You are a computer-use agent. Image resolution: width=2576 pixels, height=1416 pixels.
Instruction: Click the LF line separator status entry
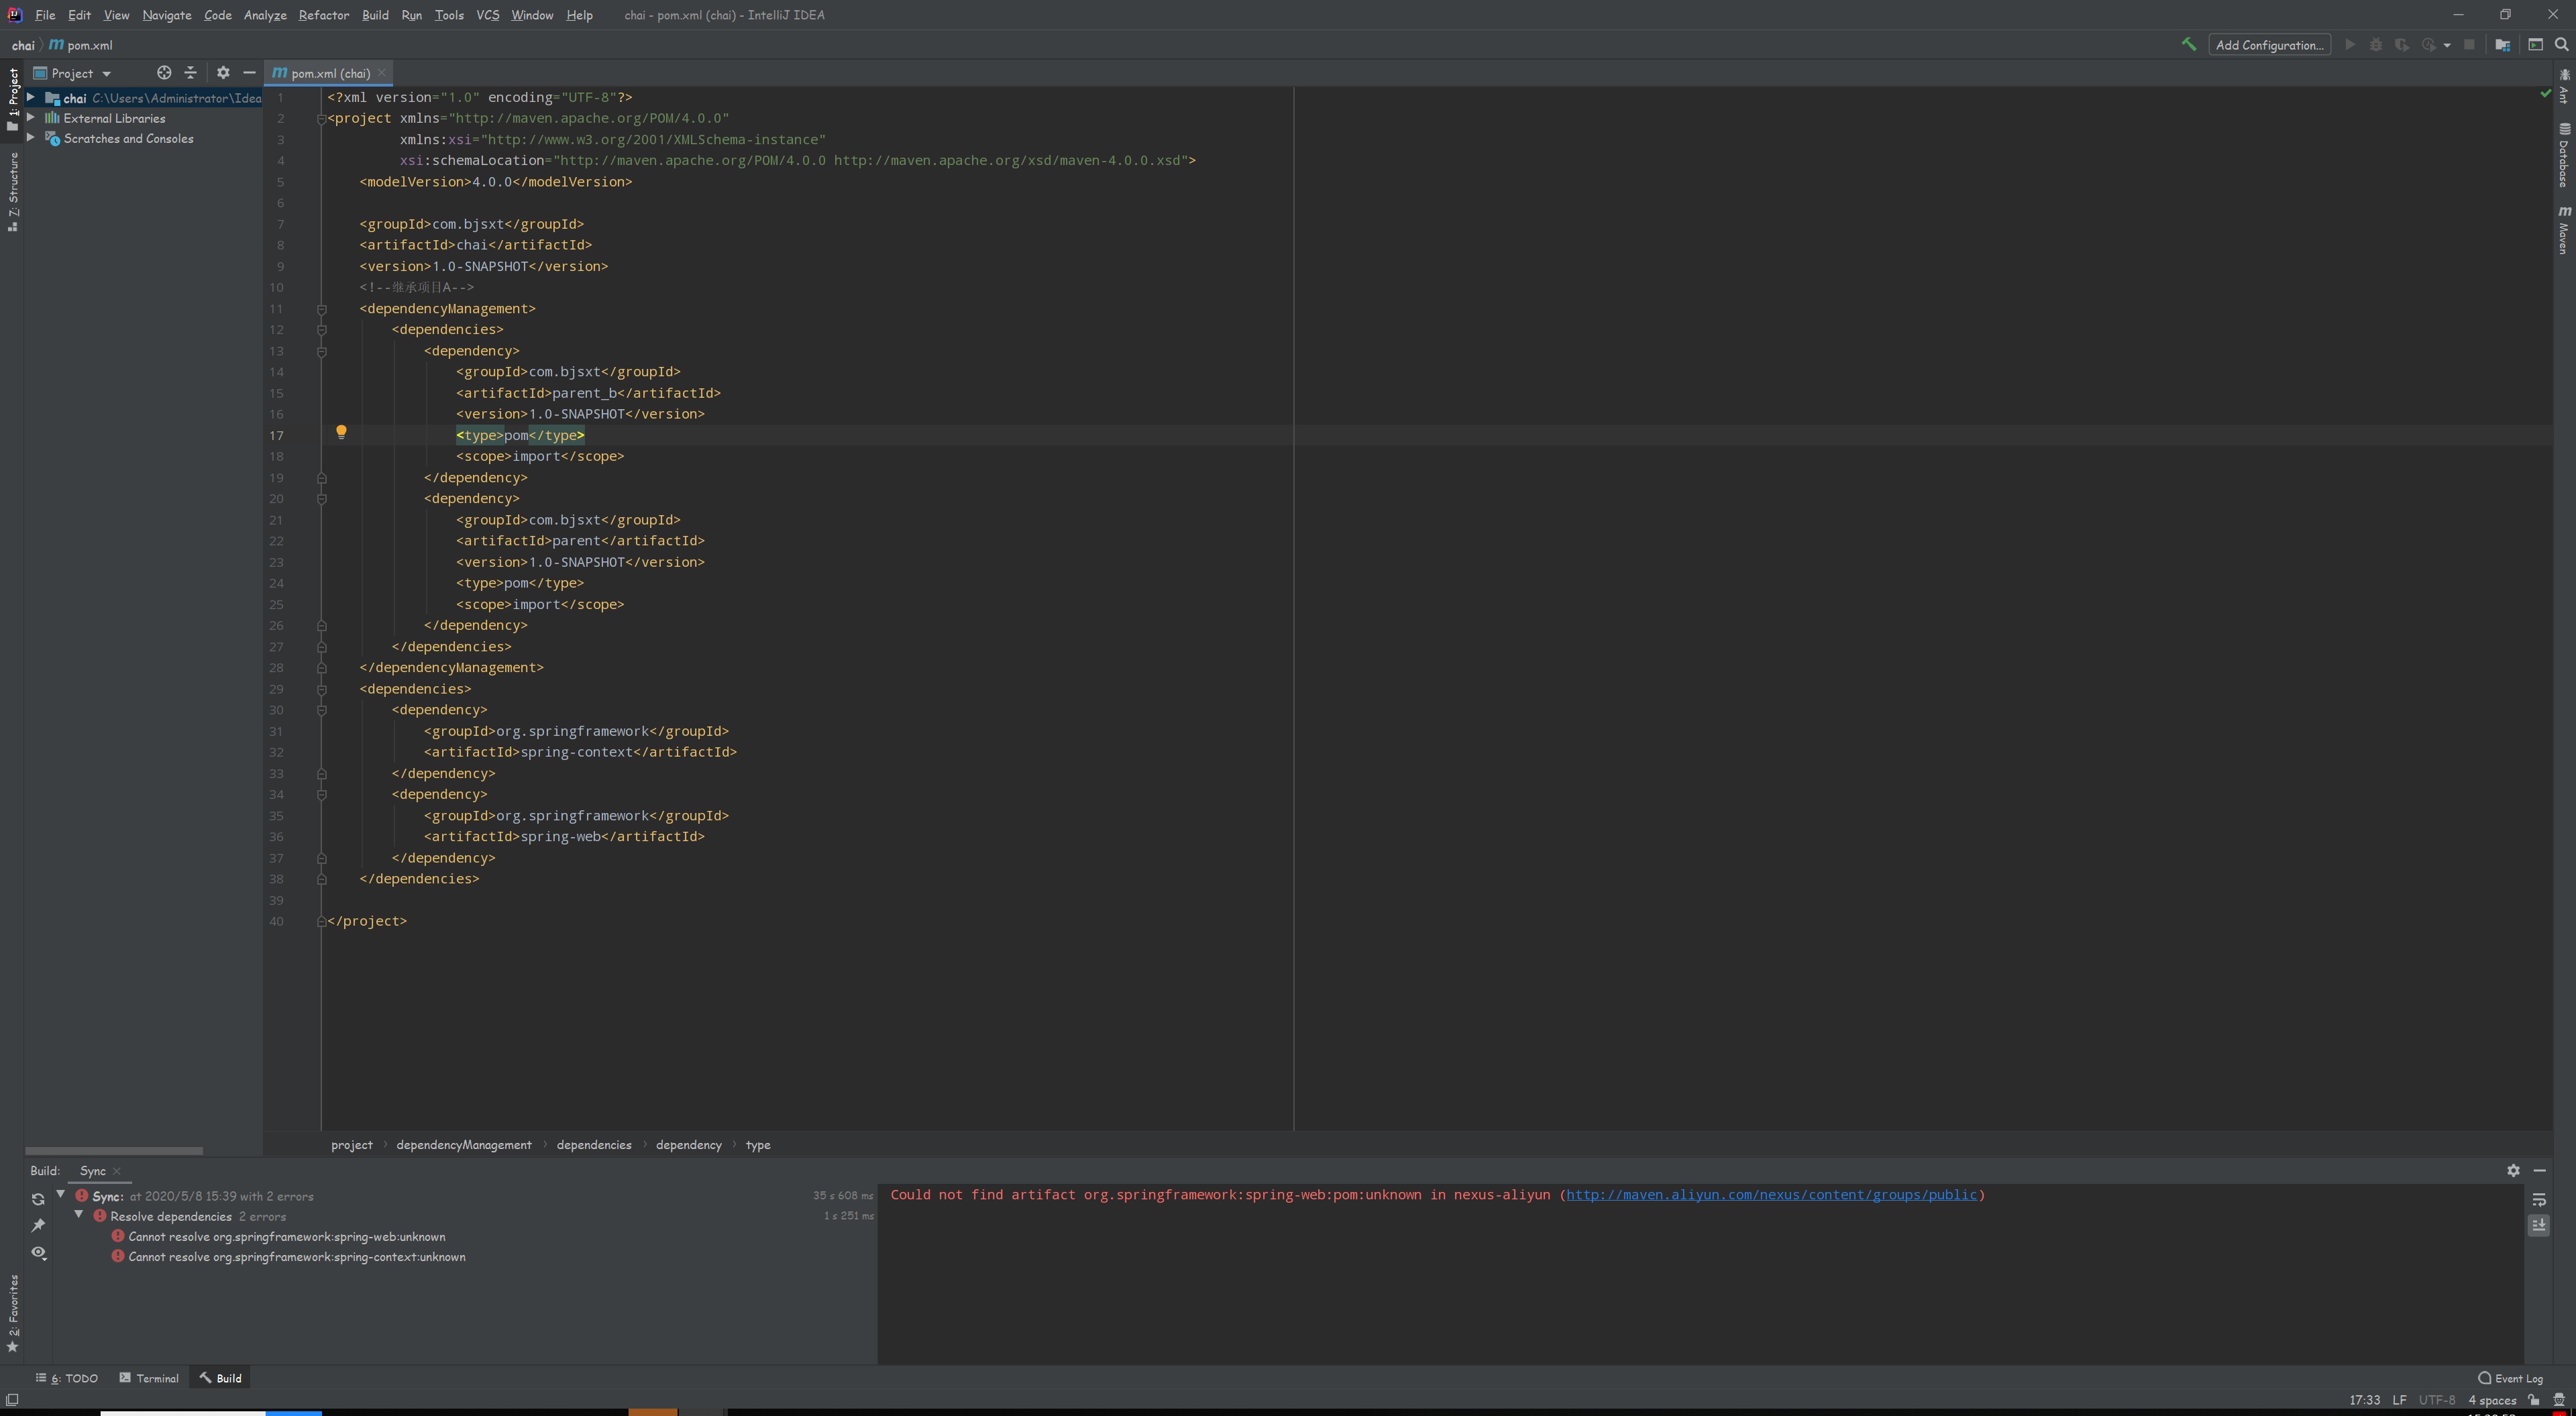(x=2399, y=1400)
